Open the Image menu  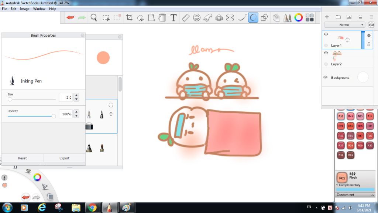25,9
